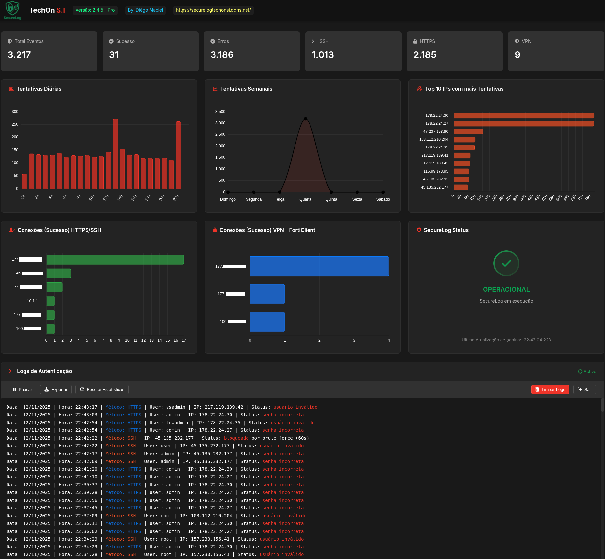This screenshot has height=559, width=605.
Task: Export the authentication logs
Action: [x=56, y=389]
